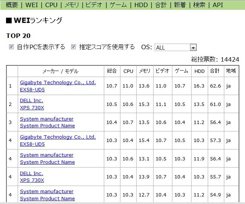The width and height of the screenshot is (245, 204).
Task: Click the HDD column header in table
Action: (199, 71)
